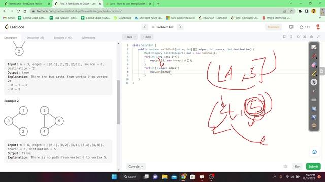Click the browser address bar
The image size is (325, 182).
157,11
